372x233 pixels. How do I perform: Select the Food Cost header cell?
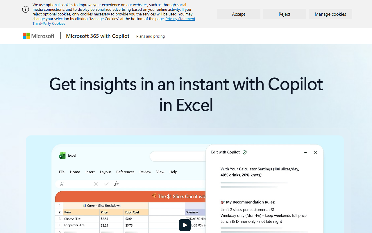[136, 212]
